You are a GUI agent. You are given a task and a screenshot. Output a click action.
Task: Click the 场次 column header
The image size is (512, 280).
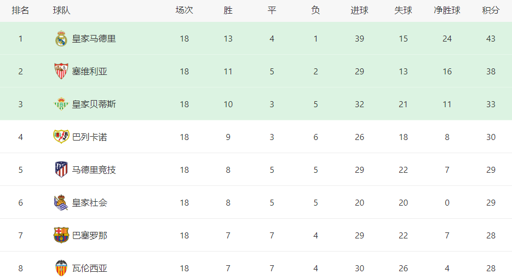pyautogui.click(x=185, y=10)
